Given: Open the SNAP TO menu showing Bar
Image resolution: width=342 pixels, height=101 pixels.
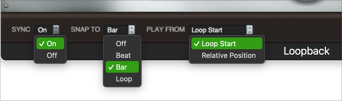Looking at the screenshot, I should pos(119,30).
